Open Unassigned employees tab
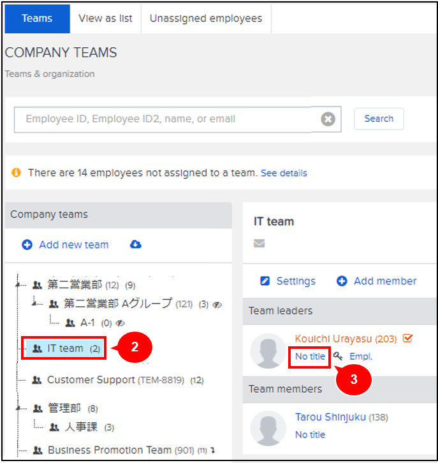The image size is (438, 463). 206,18
